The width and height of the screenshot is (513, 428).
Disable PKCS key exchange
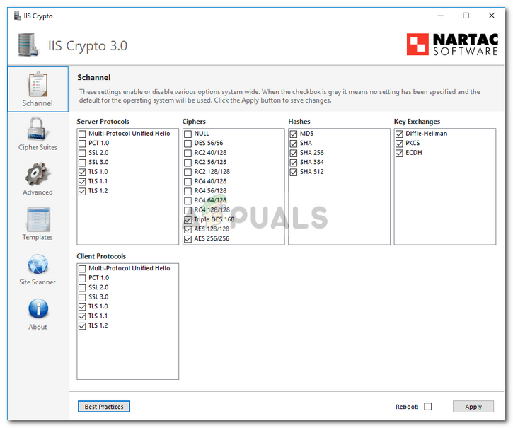pos(399,144)
